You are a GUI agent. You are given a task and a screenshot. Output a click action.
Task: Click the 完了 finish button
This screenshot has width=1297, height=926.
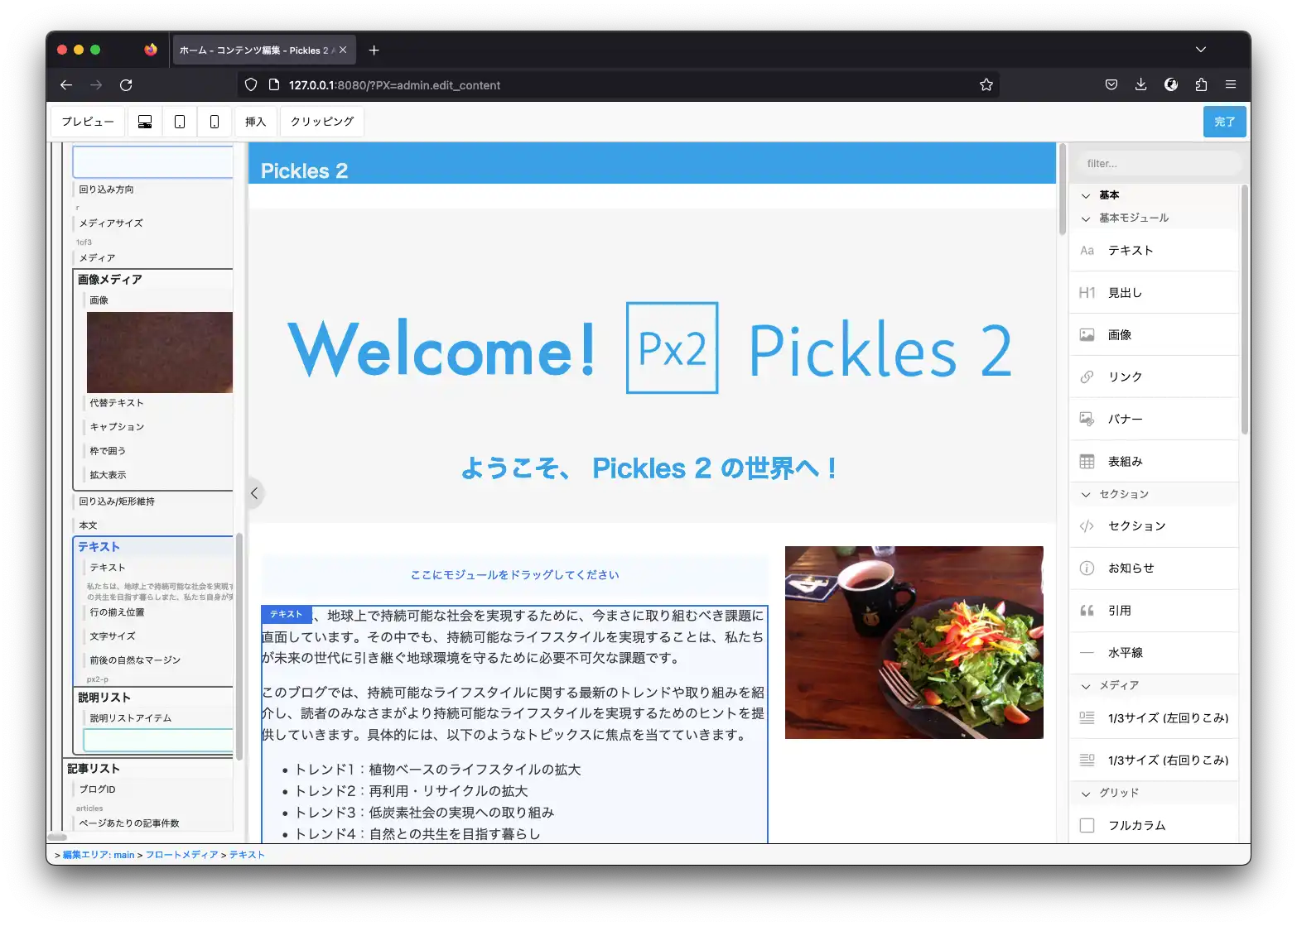1224,122
